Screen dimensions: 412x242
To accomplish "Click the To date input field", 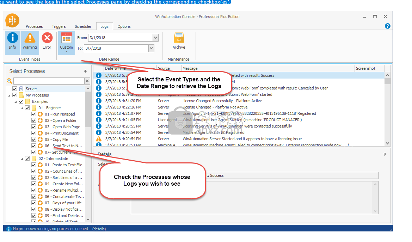I will pos(116,48).
